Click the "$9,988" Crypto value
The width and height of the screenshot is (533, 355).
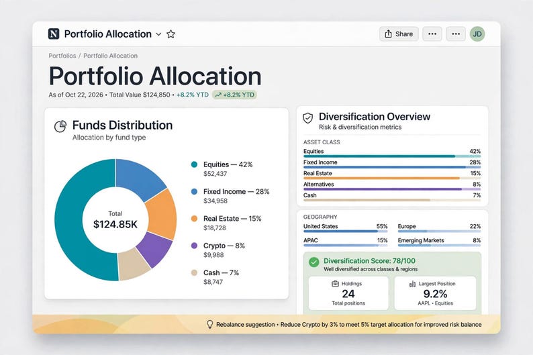pos(213,255)
